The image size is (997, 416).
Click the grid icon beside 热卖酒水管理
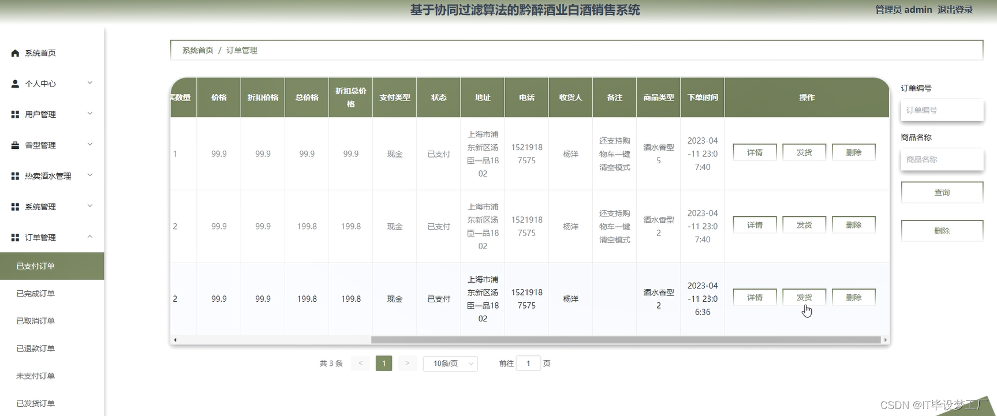tap(15, 176)
